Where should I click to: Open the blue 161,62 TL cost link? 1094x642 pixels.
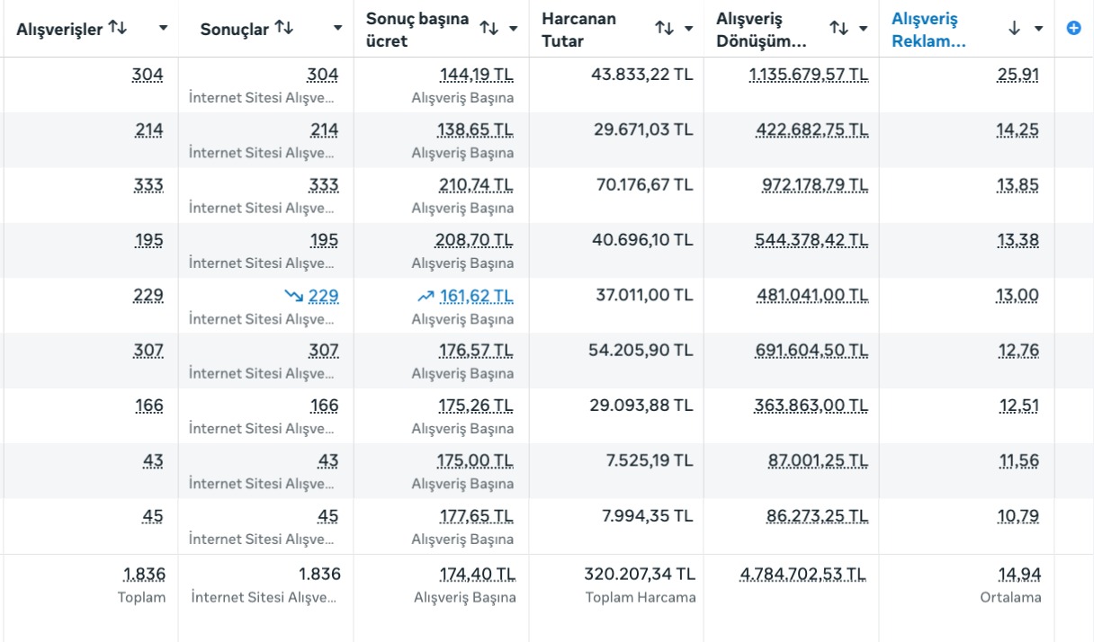click(476, 295)
